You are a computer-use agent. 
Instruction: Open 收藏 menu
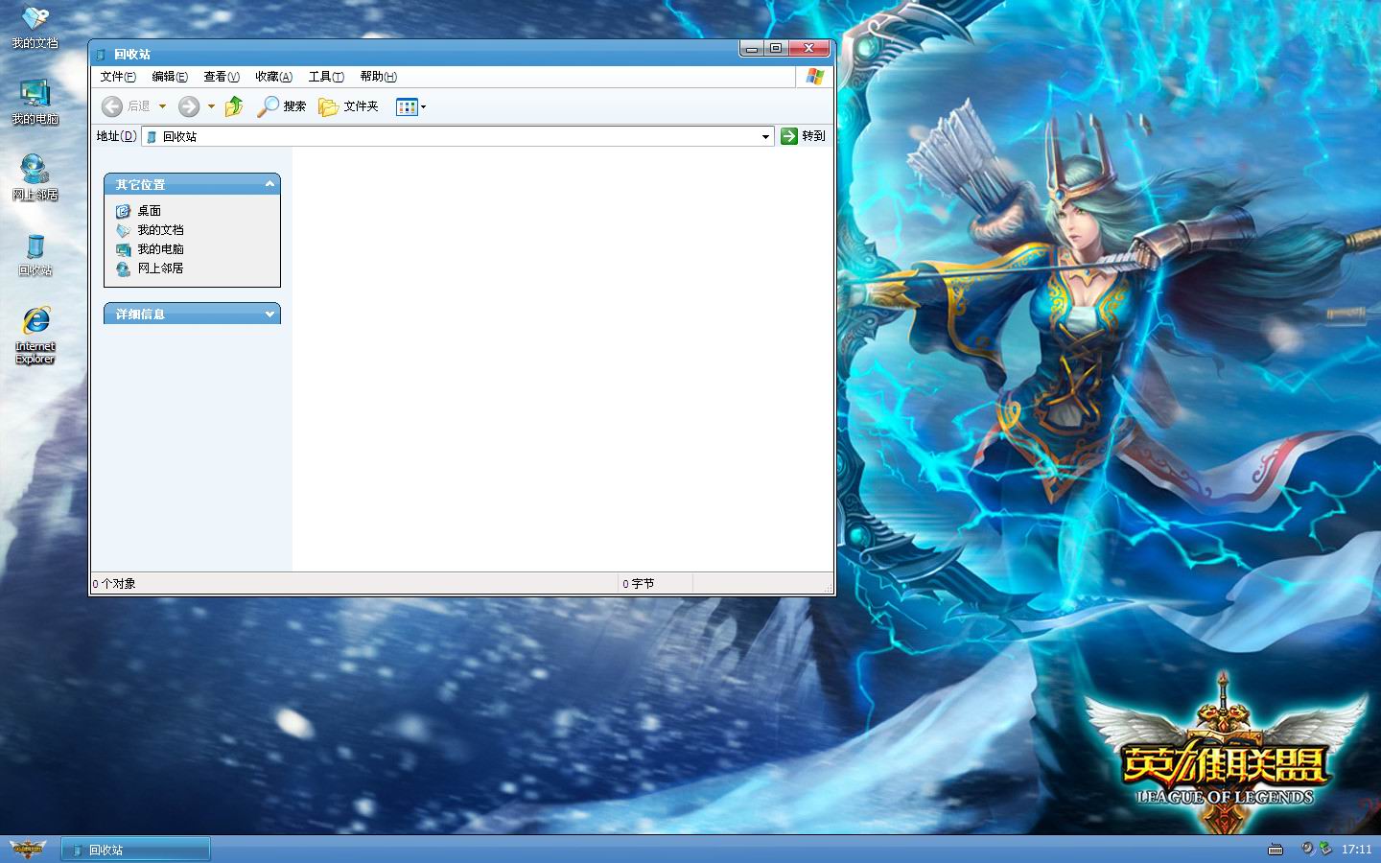pyautogui.click(x=273, y=77)
